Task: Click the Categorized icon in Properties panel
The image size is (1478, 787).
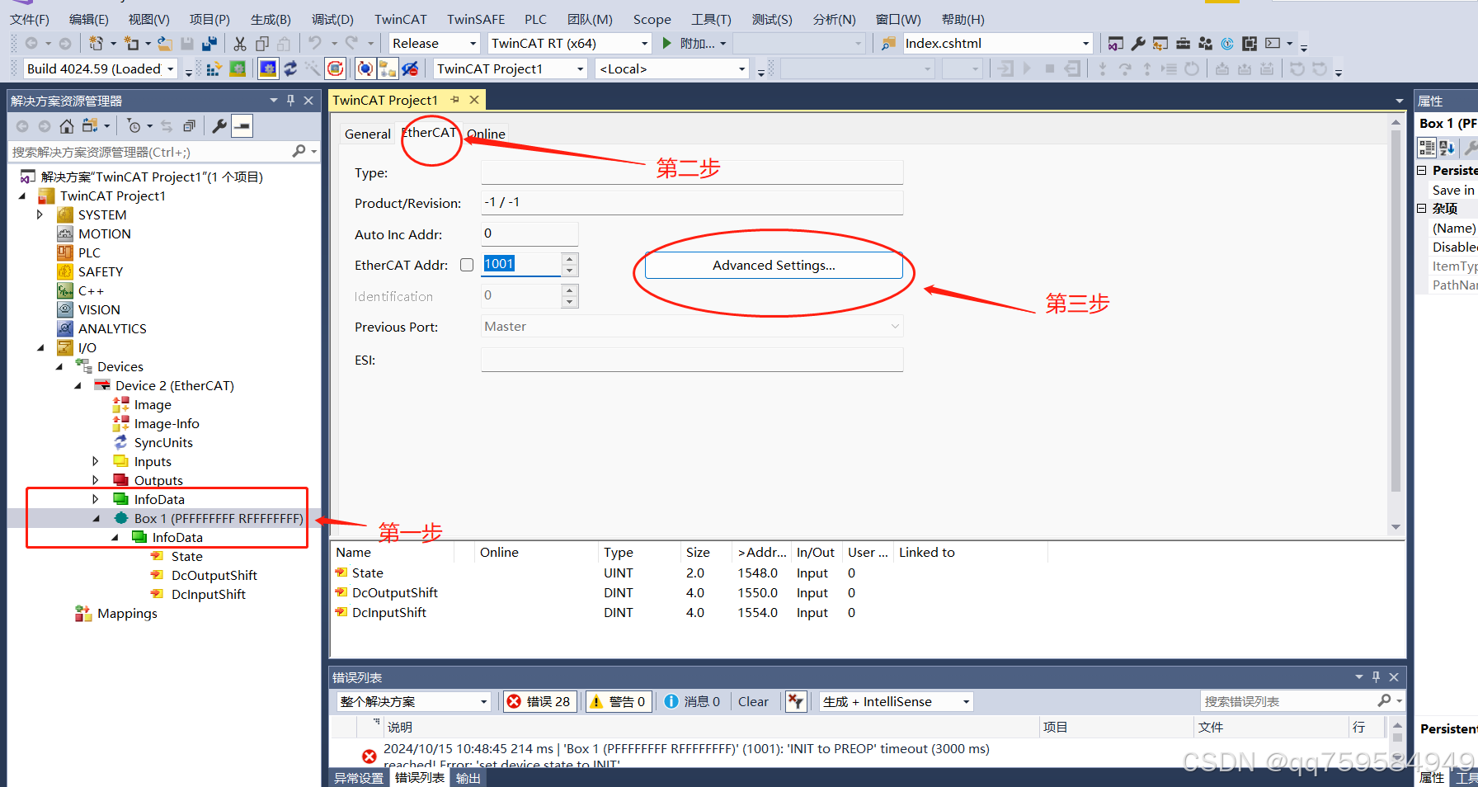Action: pos(1427,148)
